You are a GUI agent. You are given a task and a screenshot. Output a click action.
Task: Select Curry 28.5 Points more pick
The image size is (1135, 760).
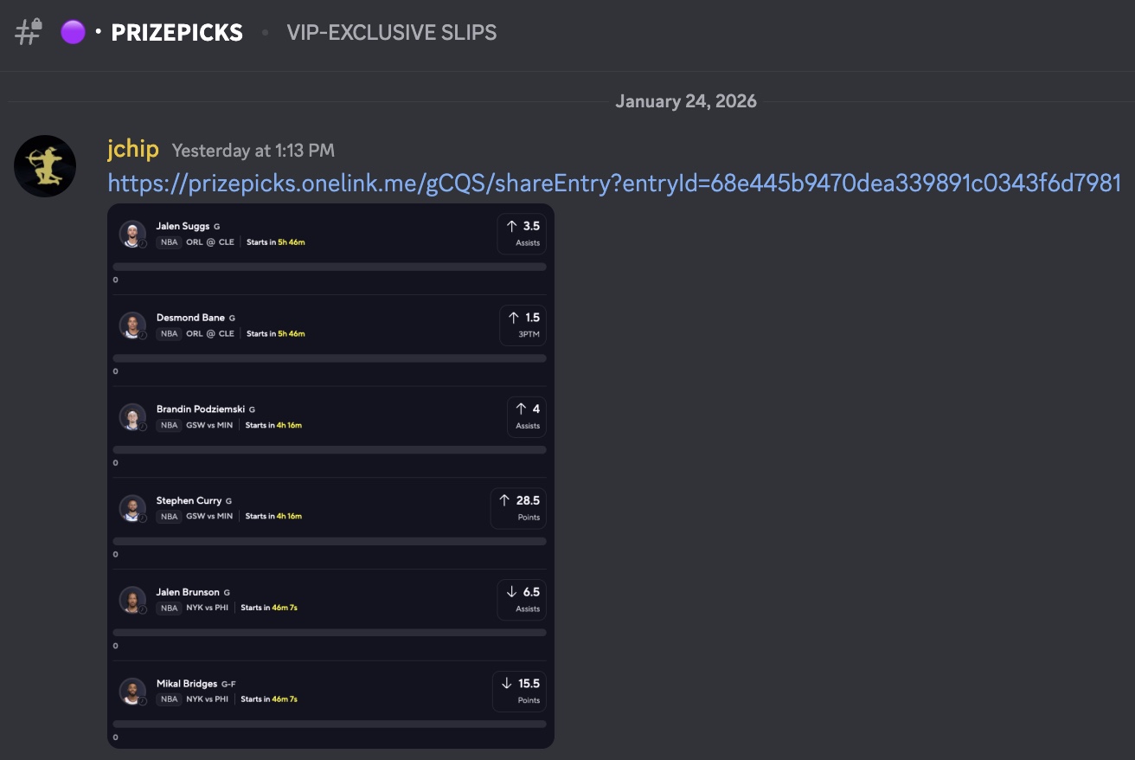pos(518,508)
